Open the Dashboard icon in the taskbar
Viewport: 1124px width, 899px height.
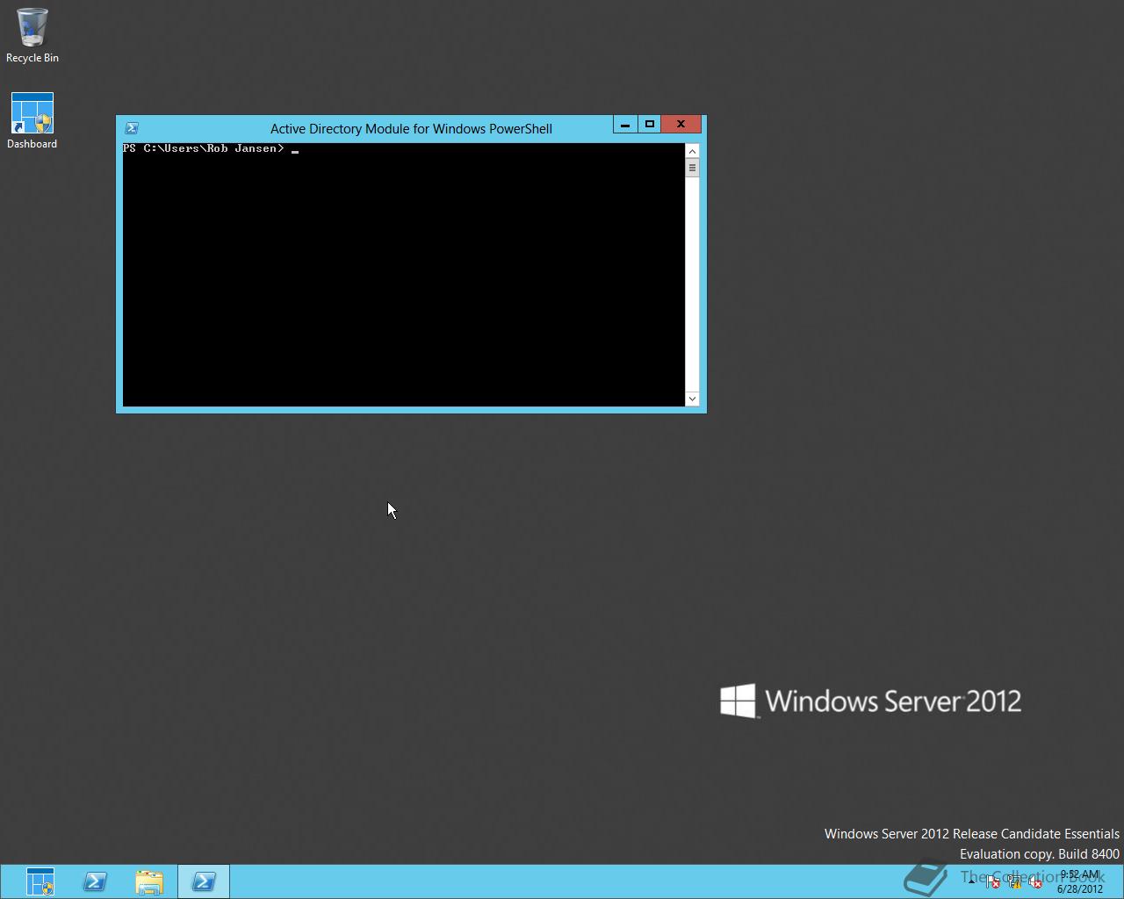click(40, 881)
